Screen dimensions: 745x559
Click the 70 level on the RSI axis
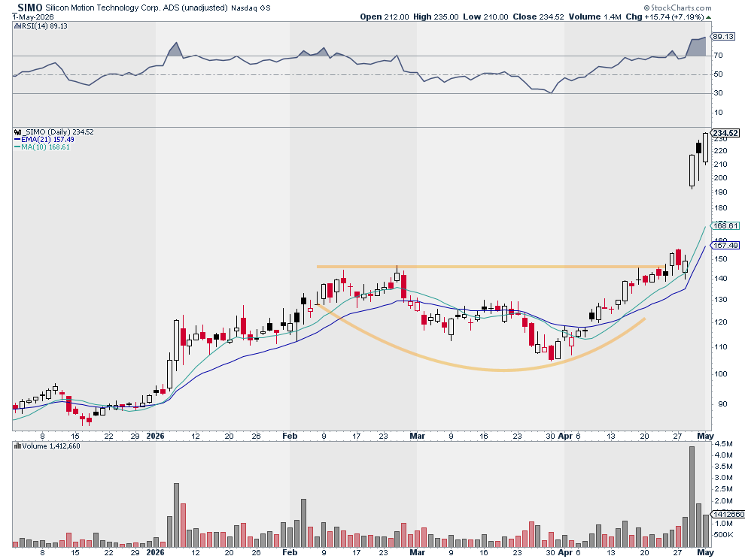point(718,56)
